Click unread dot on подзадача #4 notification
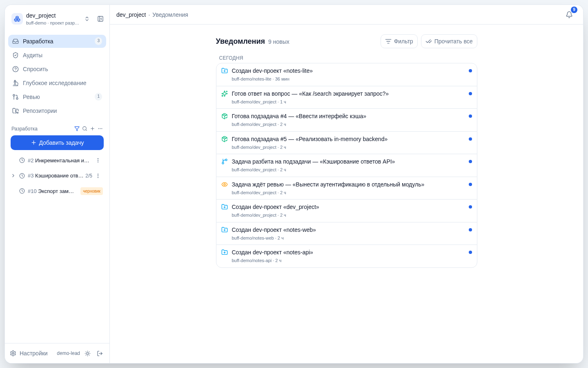The height and width of the screenshot is (368, 588). pos(470,116)
